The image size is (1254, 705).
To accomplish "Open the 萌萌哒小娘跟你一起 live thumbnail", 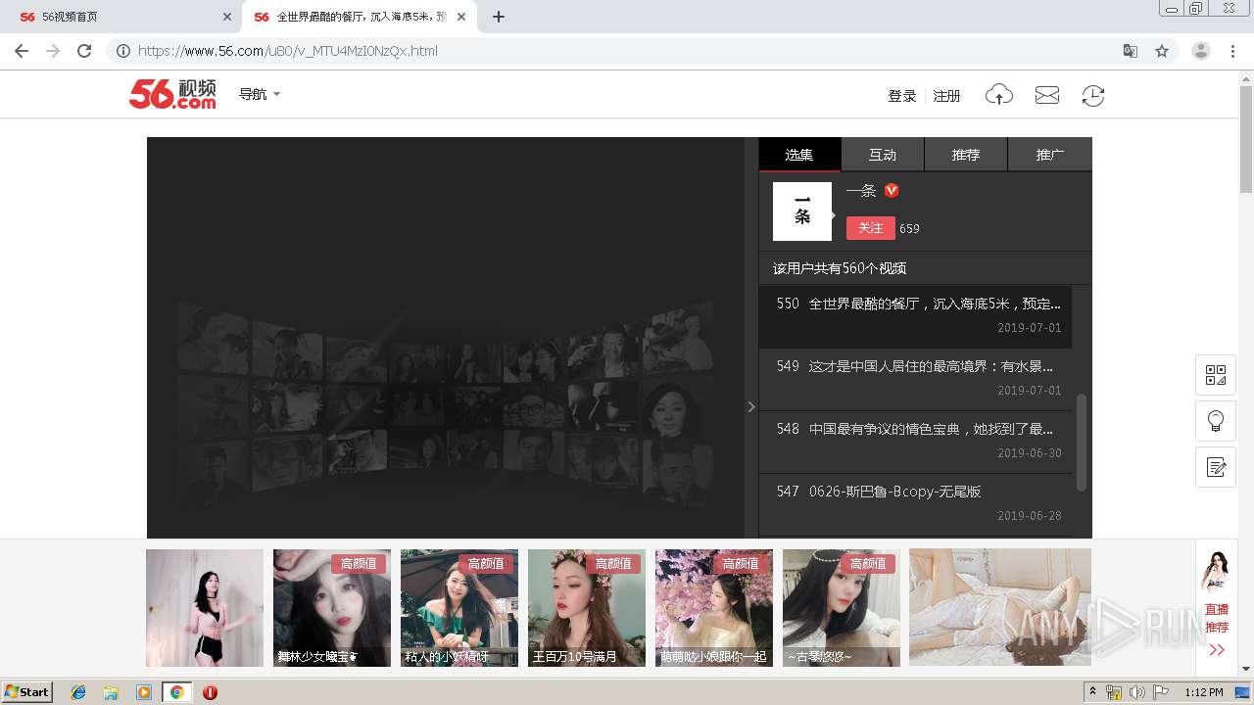I will click(x=714, y=607).
